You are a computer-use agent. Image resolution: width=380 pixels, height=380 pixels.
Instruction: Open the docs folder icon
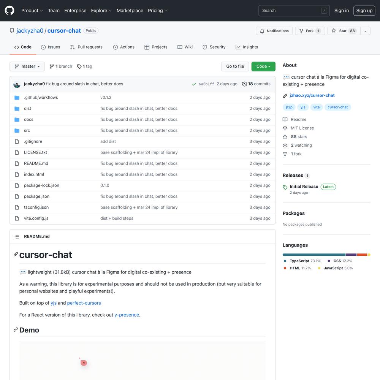pos(17,119)
